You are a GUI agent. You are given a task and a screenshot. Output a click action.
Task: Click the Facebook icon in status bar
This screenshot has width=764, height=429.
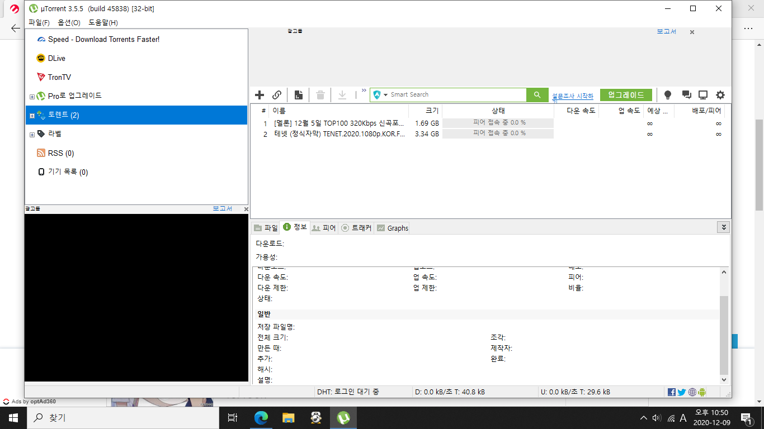(x=672, y=392)
